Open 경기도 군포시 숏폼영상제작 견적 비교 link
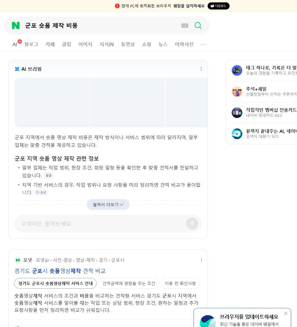297x327 pixels. tap(60, 271)
